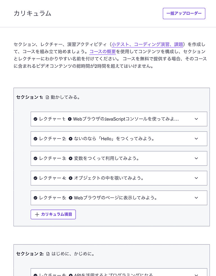Select the レクチャー 3 title 変数をつくって利用してみよう。

[x=107, y=158]
